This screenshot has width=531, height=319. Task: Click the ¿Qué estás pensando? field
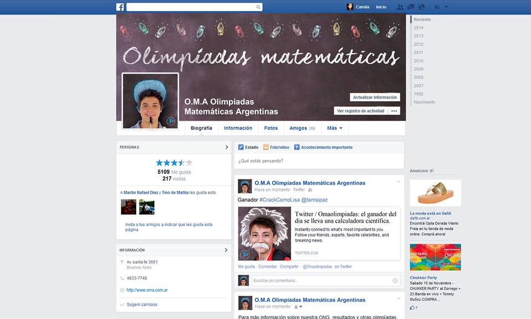tap(319, 161)
